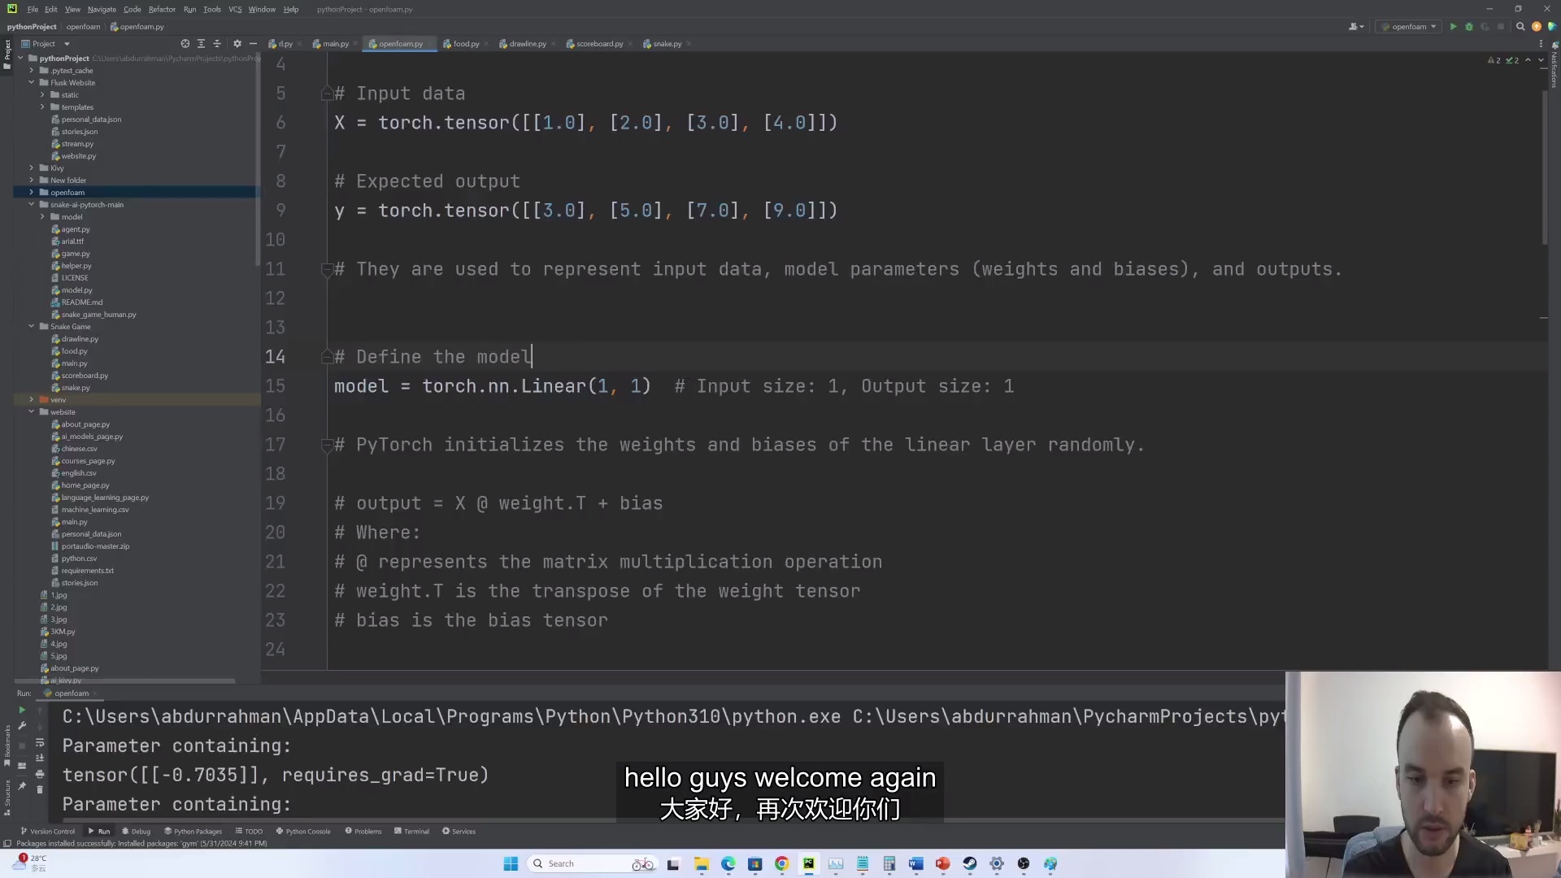Open the openfoam run configuration dropdown
Screen dimensions: 1561x878
click(1433, 27)
